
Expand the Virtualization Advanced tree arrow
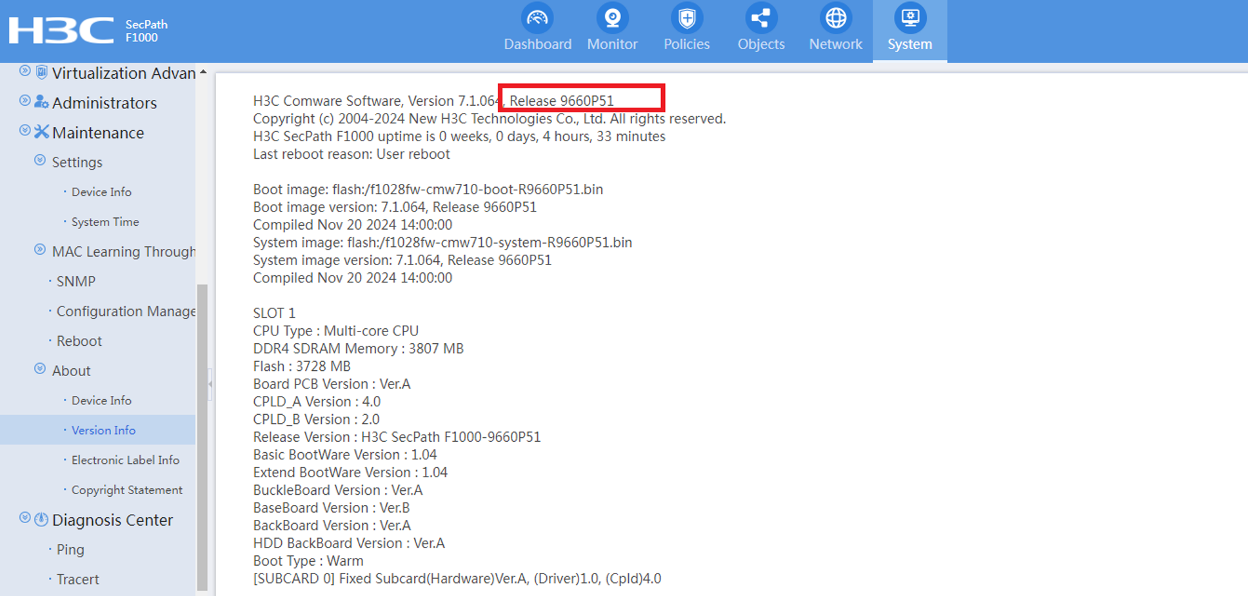(x=25, y=71)
